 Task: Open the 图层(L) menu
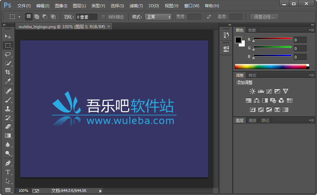(x=79, y=6)
